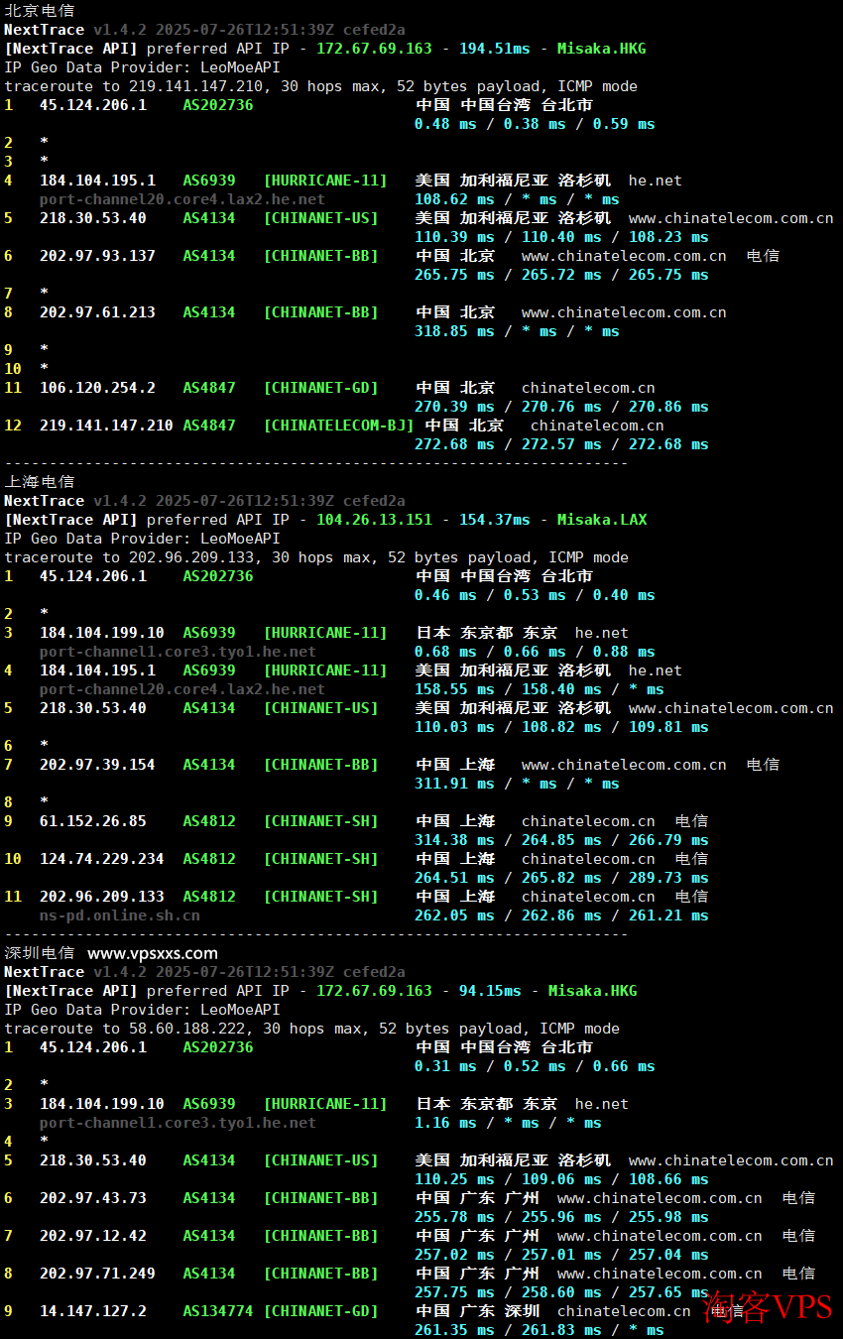Viewport: 843px width, 1339px height.
Task: Click the IP 124.74.229.234
Action: click(101, 859)
